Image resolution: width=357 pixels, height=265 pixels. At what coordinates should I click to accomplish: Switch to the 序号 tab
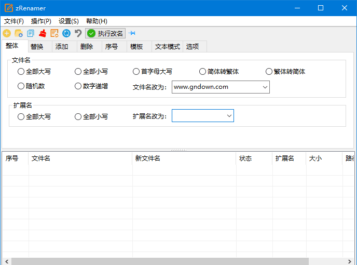114,47
